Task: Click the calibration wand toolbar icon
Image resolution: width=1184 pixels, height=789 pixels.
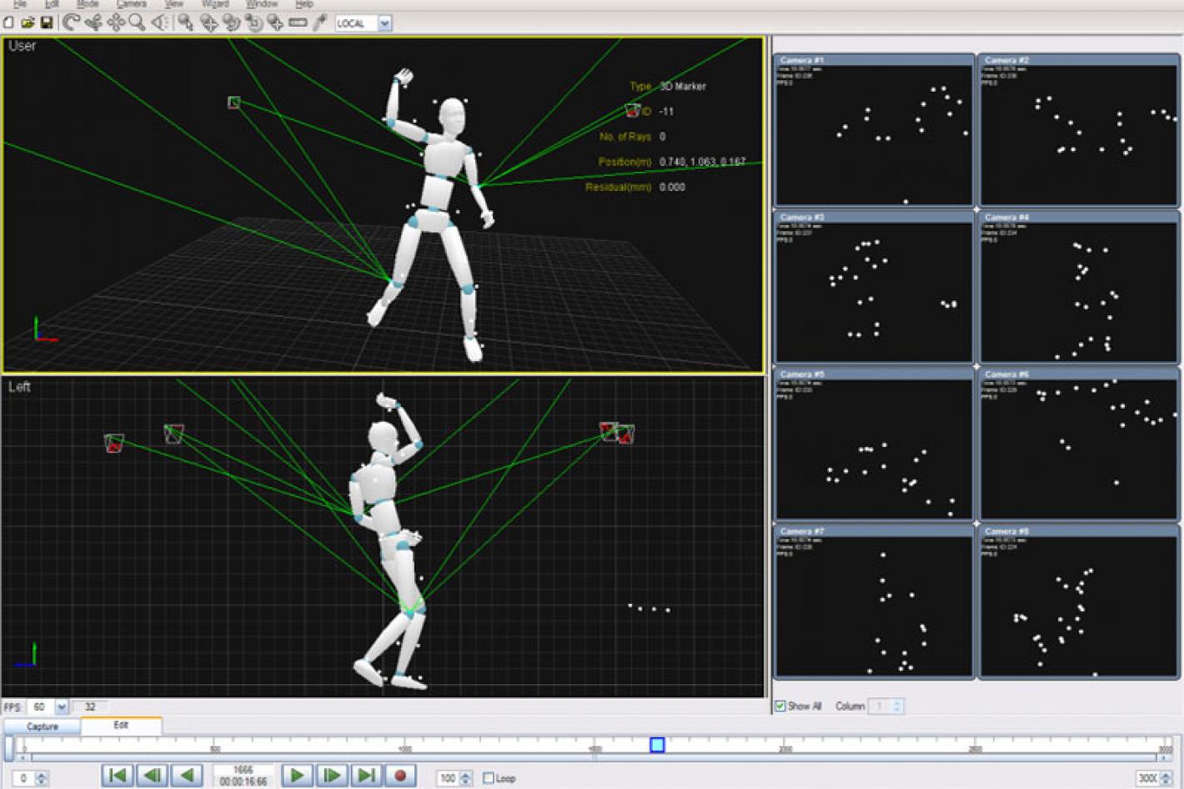Action: tap(319, 23)
